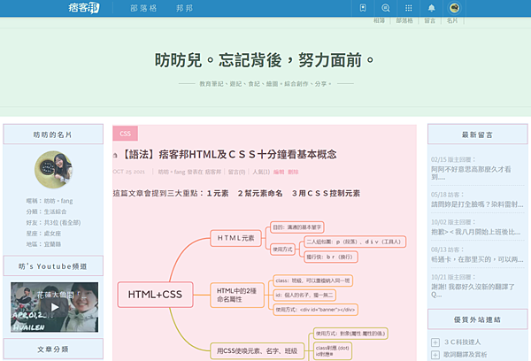Open 部落格 in top navigation
This screenshot has width=531, height=361.
(x=143, y=8)
